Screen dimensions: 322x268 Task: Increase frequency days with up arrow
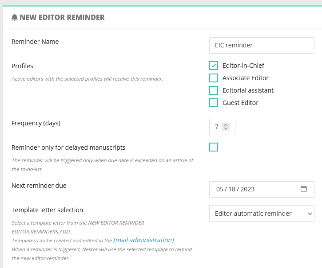coord(226,125)
